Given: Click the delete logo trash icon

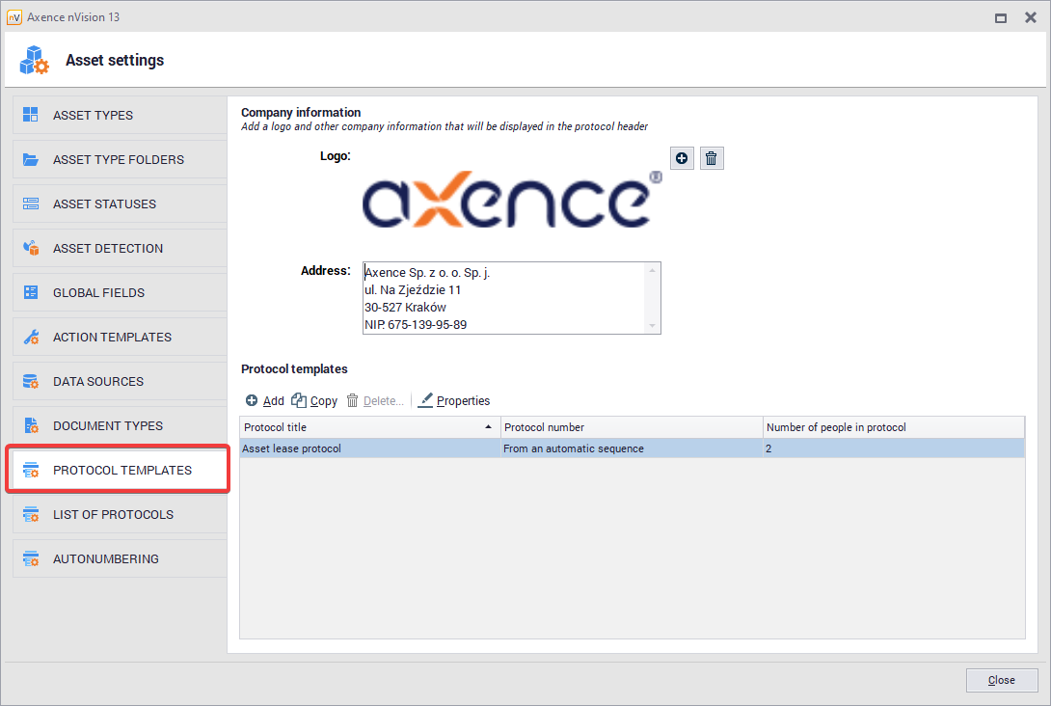Looking at the screenshot, I should pyautogui.click(x=712, y=158).
